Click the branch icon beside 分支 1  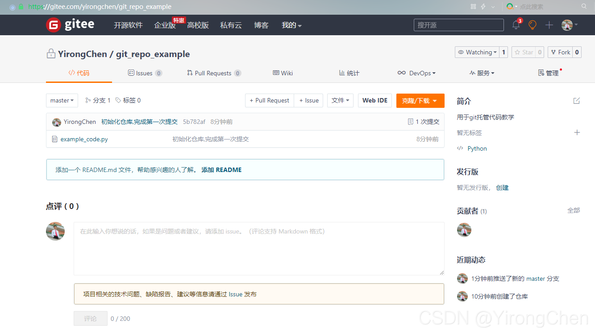pos(88,100)
